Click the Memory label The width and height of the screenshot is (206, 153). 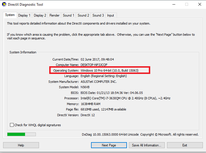pyautogui.click(x=73, y=104)
